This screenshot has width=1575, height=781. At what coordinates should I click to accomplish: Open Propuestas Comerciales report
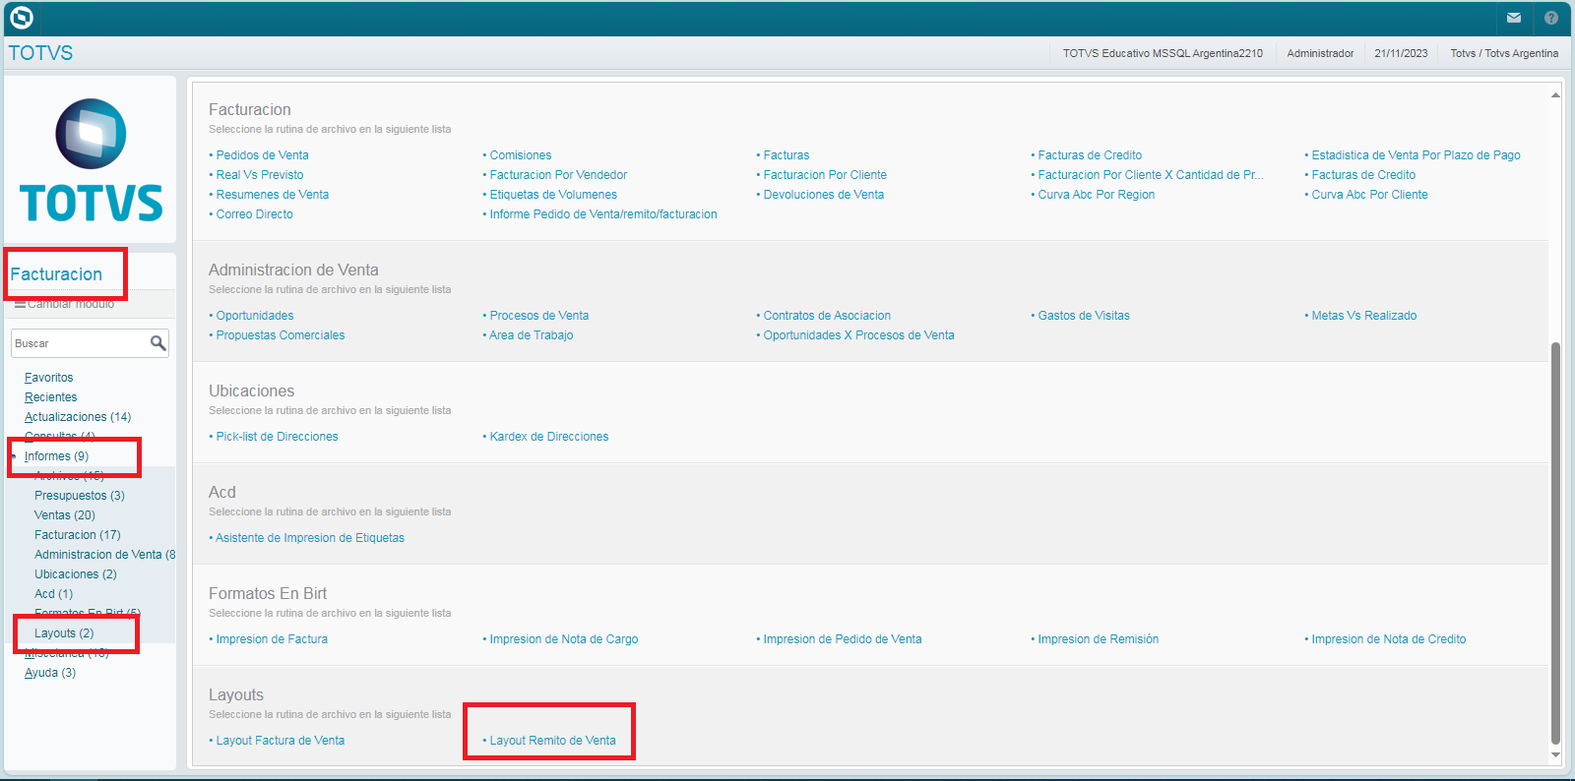pos(281,335)
